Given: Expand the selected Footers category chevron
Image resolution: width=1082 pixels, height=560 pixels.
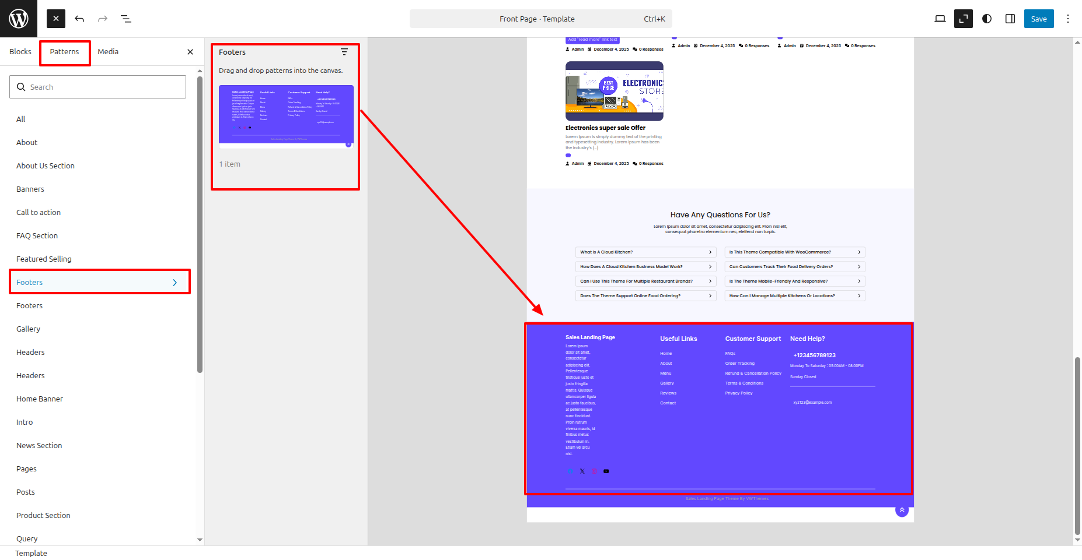Looking at the screenshot, I should 174,283.
